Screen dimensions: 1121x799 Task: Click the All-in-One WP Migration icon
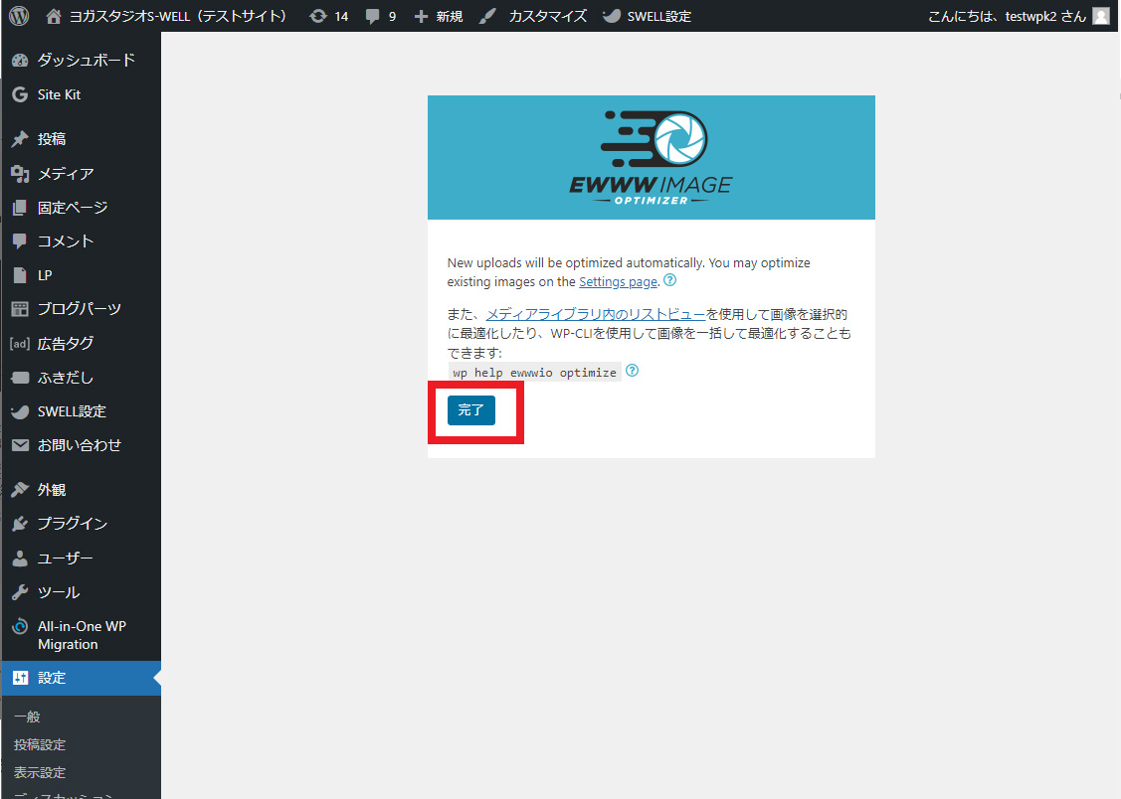[20, 626]
